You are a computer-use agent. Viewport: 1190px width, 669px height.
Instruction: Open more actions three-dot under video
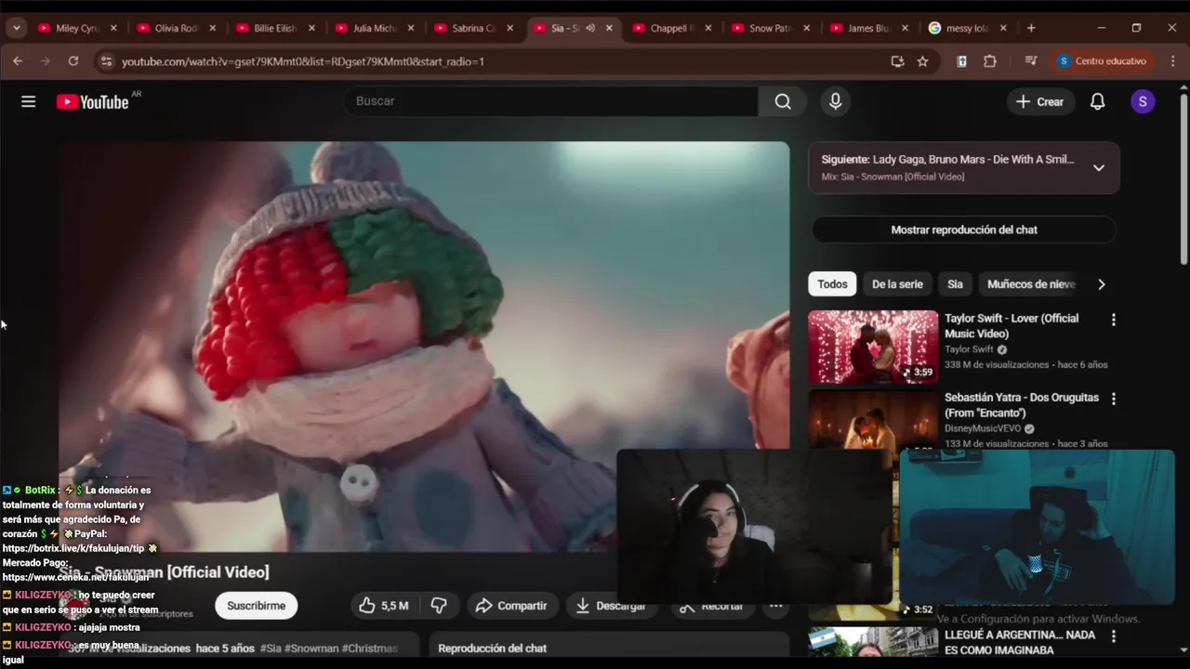[775, 606]
